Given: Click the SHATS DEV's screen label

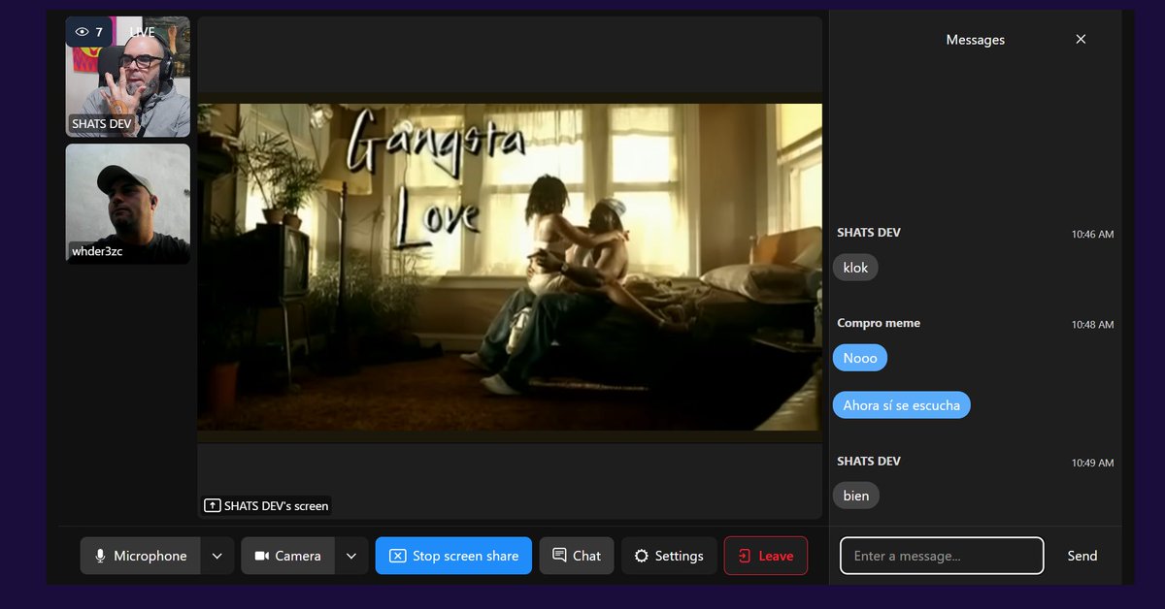Looking at the screenshot, I should point(266,505).
